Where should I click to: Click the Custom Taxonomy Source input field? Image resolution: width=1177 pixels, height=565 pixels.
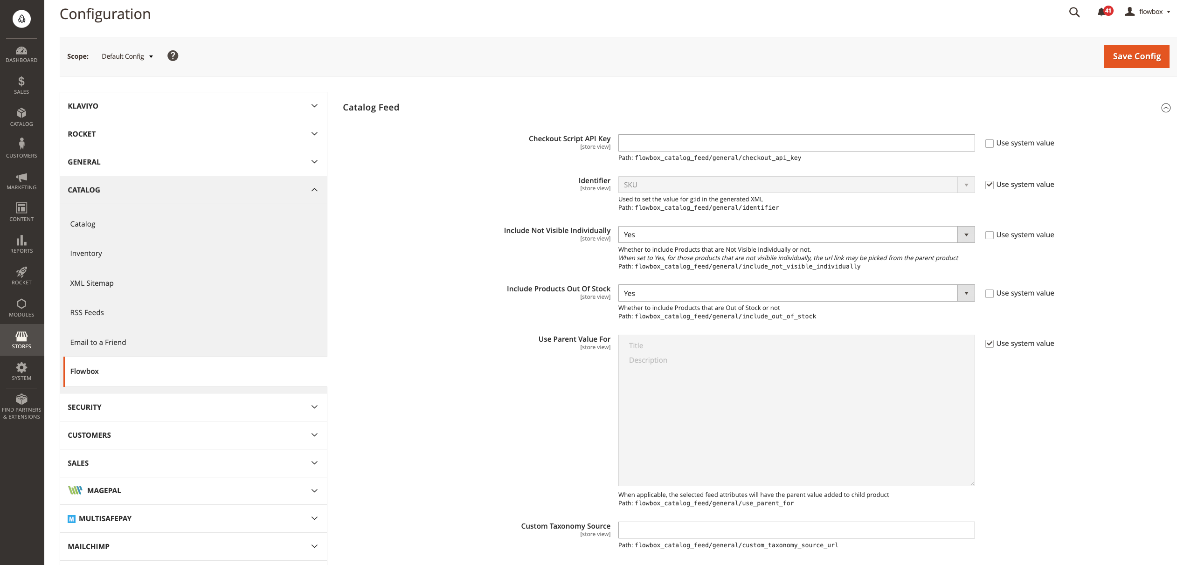[x=796, y=530]
